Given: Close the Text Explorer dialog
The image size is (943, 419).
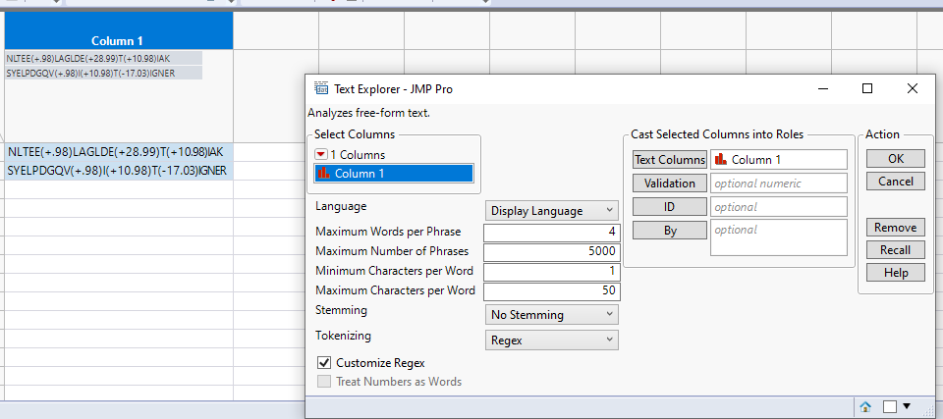Looking at the screenshot, I should 913,88.
